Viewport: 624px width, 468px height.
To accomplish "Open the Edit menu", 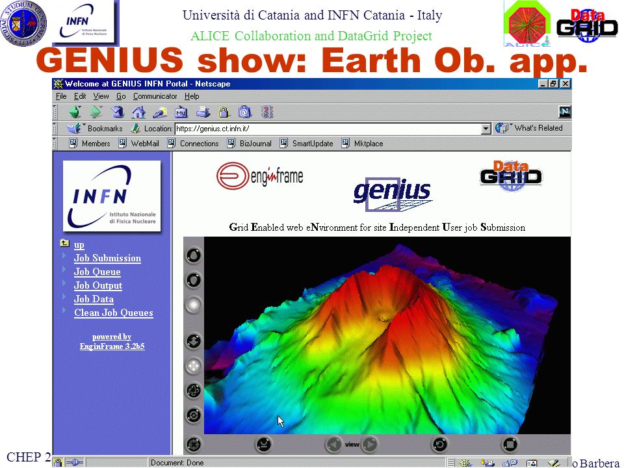I will pos(79,96).
